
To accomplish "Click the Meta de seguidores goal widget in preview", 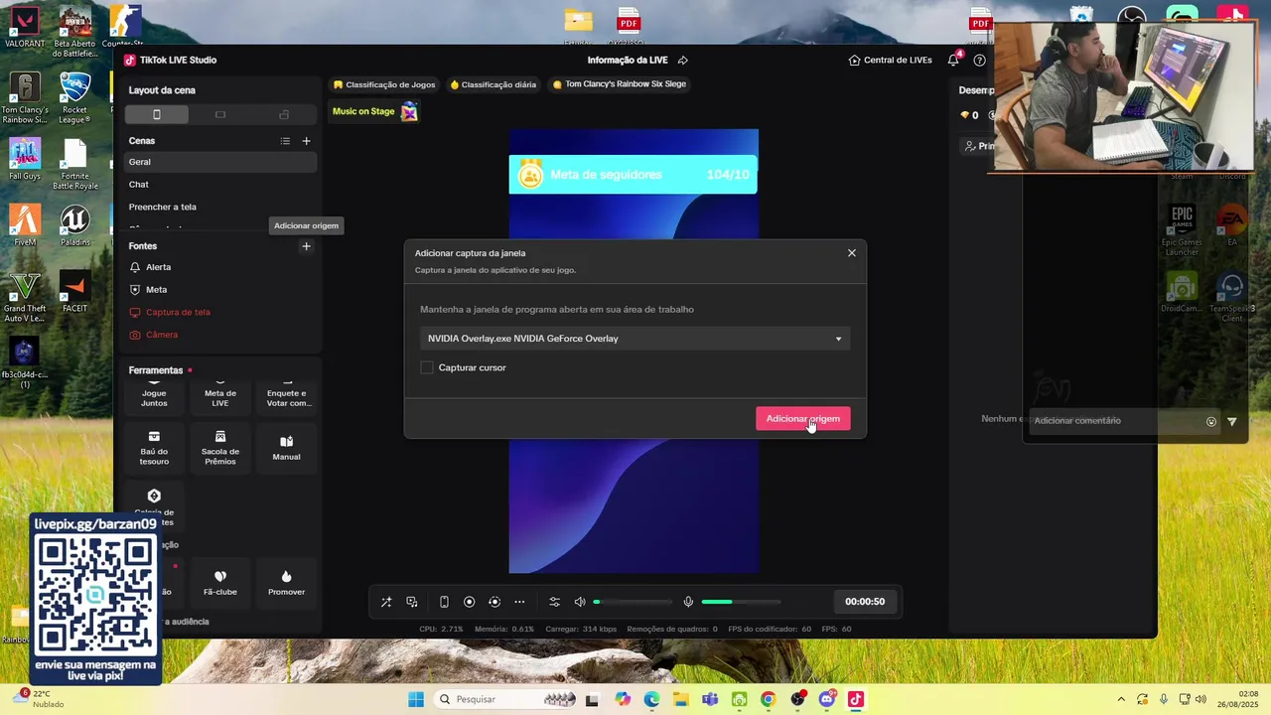I will tap(633, 175).
